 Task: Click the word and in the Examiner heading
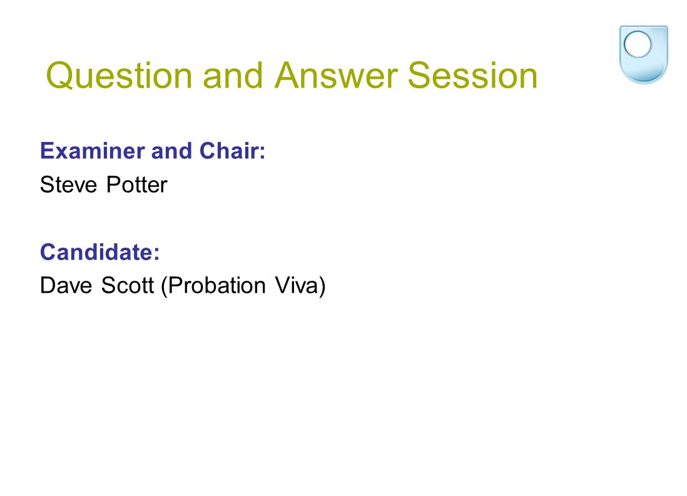tap(171, 151)
